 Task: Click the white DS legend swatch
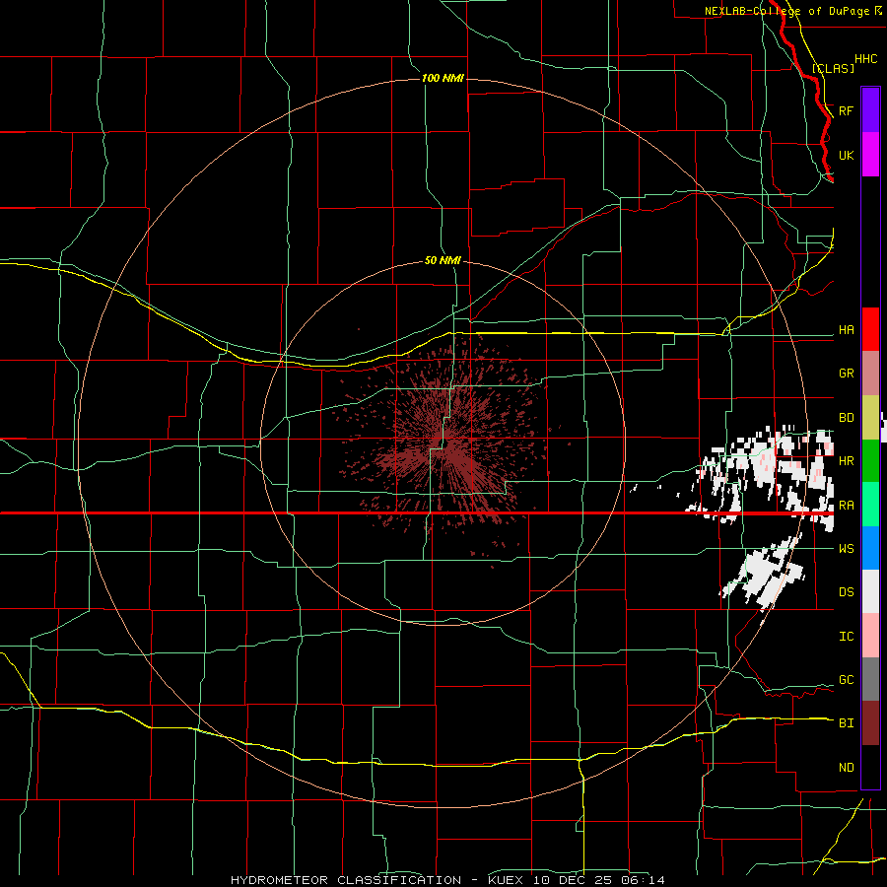tap(870, 591)
